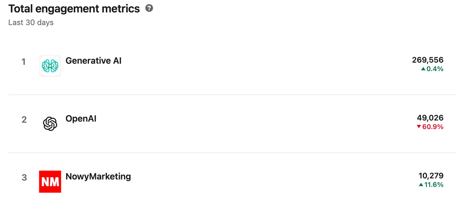
Task: Click the rank number 1
Action: click(24, 62)
